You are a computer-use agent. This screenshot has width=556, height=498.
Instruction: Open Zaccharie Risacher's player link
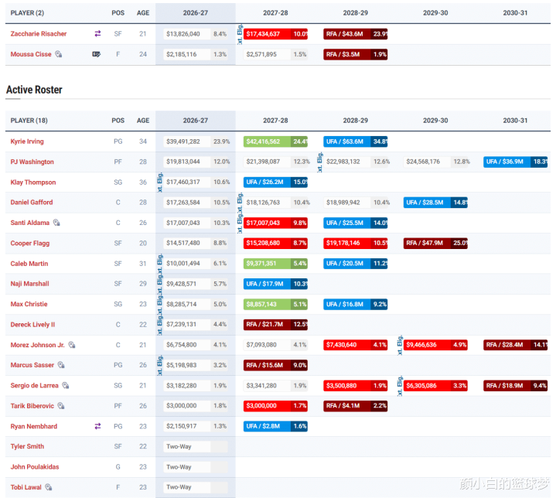pos(39,34)
